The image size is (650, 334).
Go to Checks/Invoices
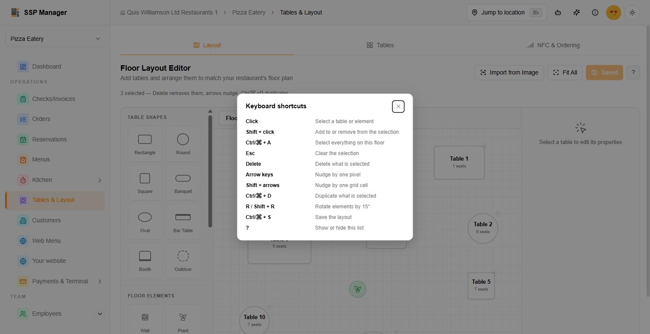(55, 99)
